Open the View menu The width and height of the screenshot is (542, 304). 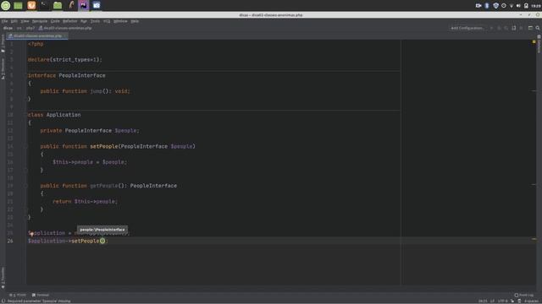coord(25,21)
